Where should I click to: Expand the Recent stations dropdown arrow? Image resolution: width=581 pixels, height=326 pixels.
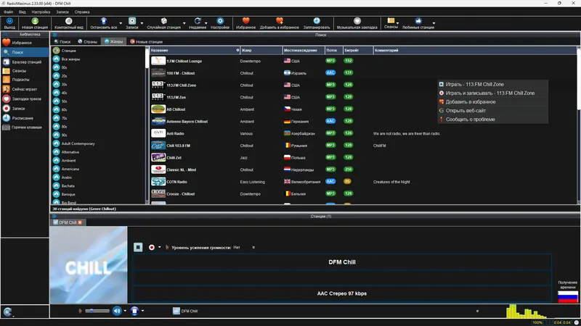tap(206, 23)
